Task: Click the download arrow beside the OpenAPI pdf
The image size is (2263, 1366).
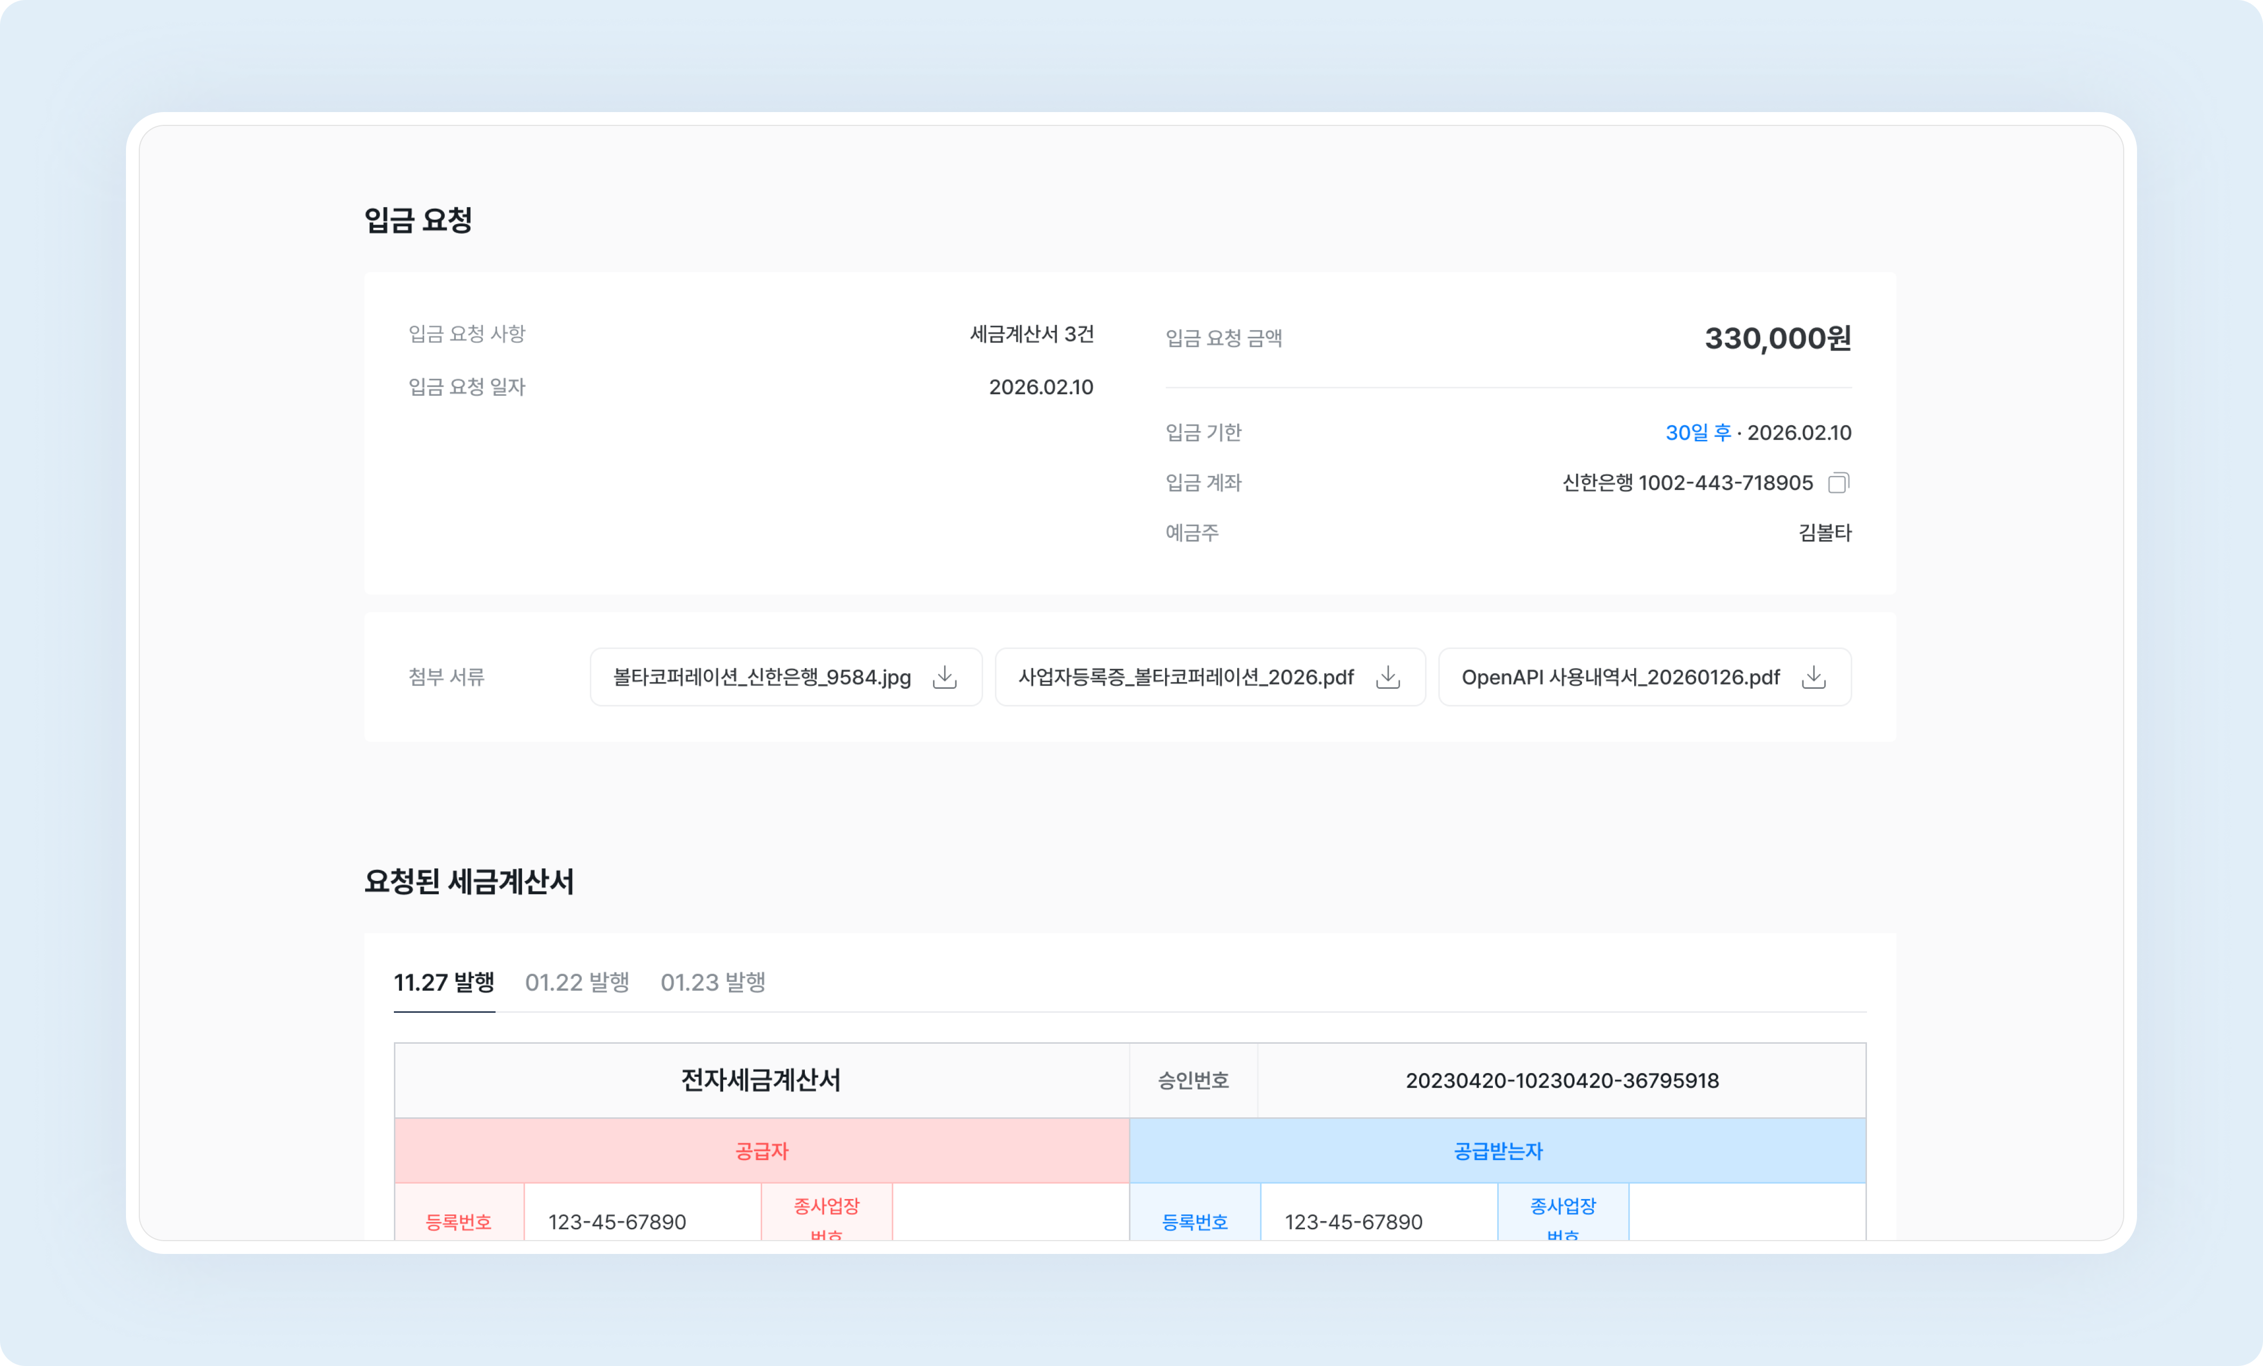Action: 1814,678
